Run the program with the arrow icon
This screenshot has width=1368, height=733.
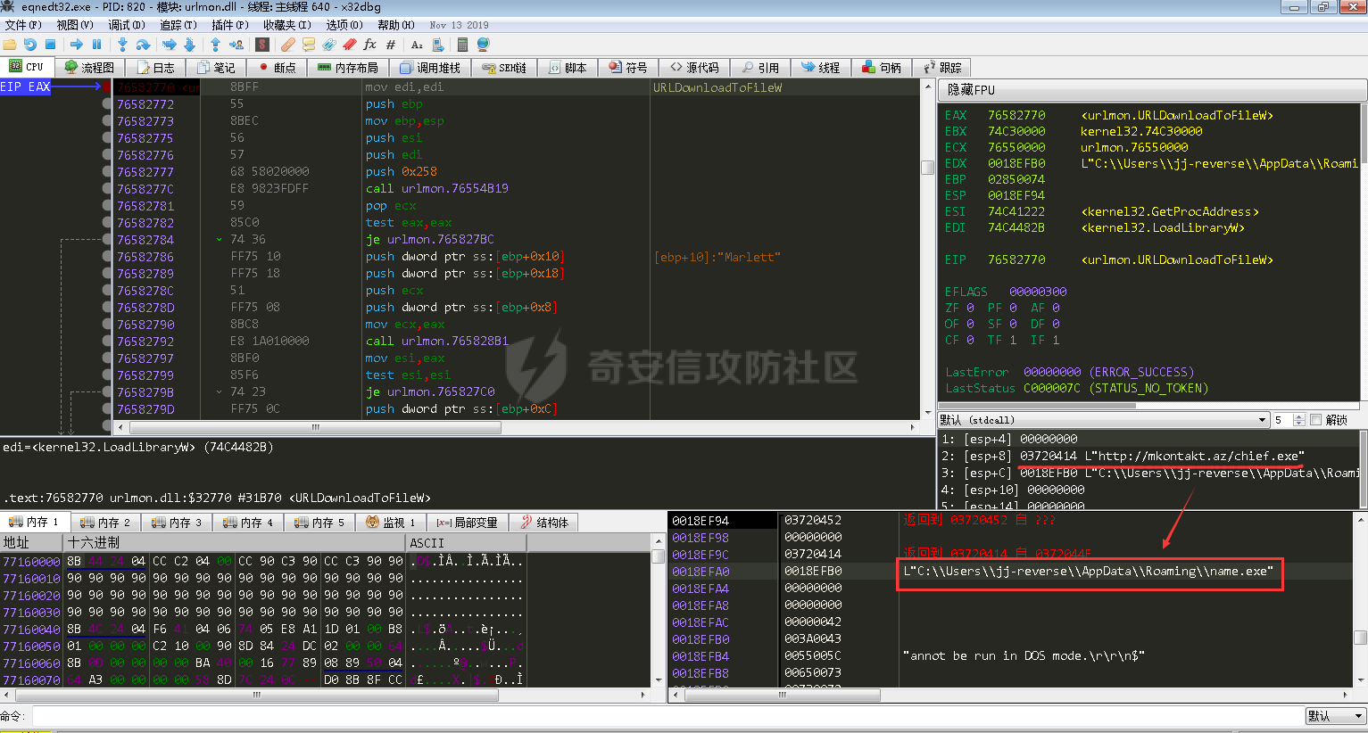[76, 45]
